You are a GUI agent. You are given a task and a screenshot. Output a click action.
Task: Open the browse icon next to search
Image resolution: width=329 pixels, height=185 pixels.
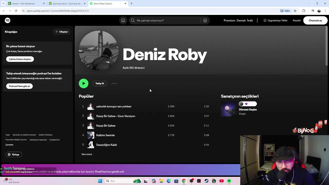tap(205, 21)
